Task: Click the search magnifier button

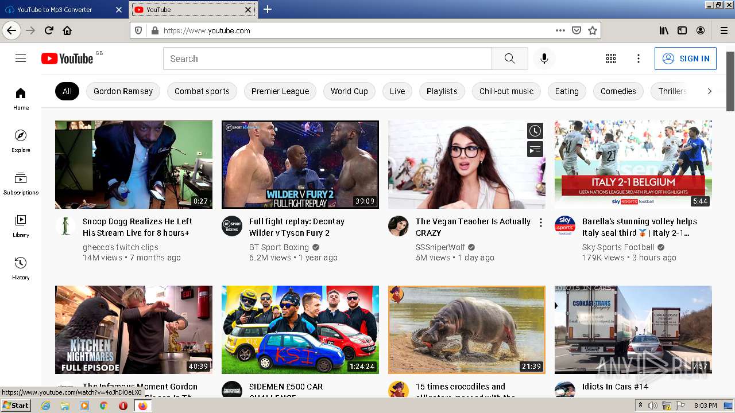Action: [x=510, y=59]
